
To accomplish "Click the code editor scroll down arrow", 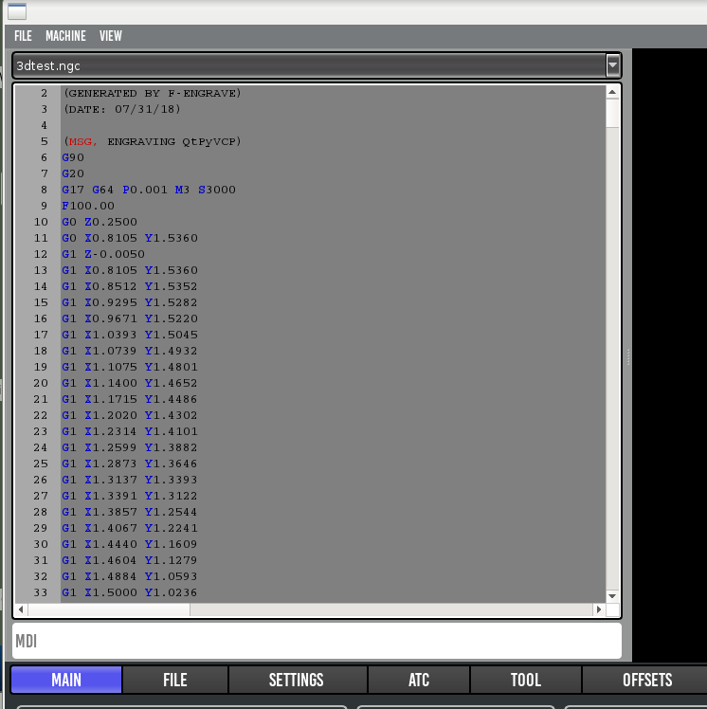I will 612,596.
